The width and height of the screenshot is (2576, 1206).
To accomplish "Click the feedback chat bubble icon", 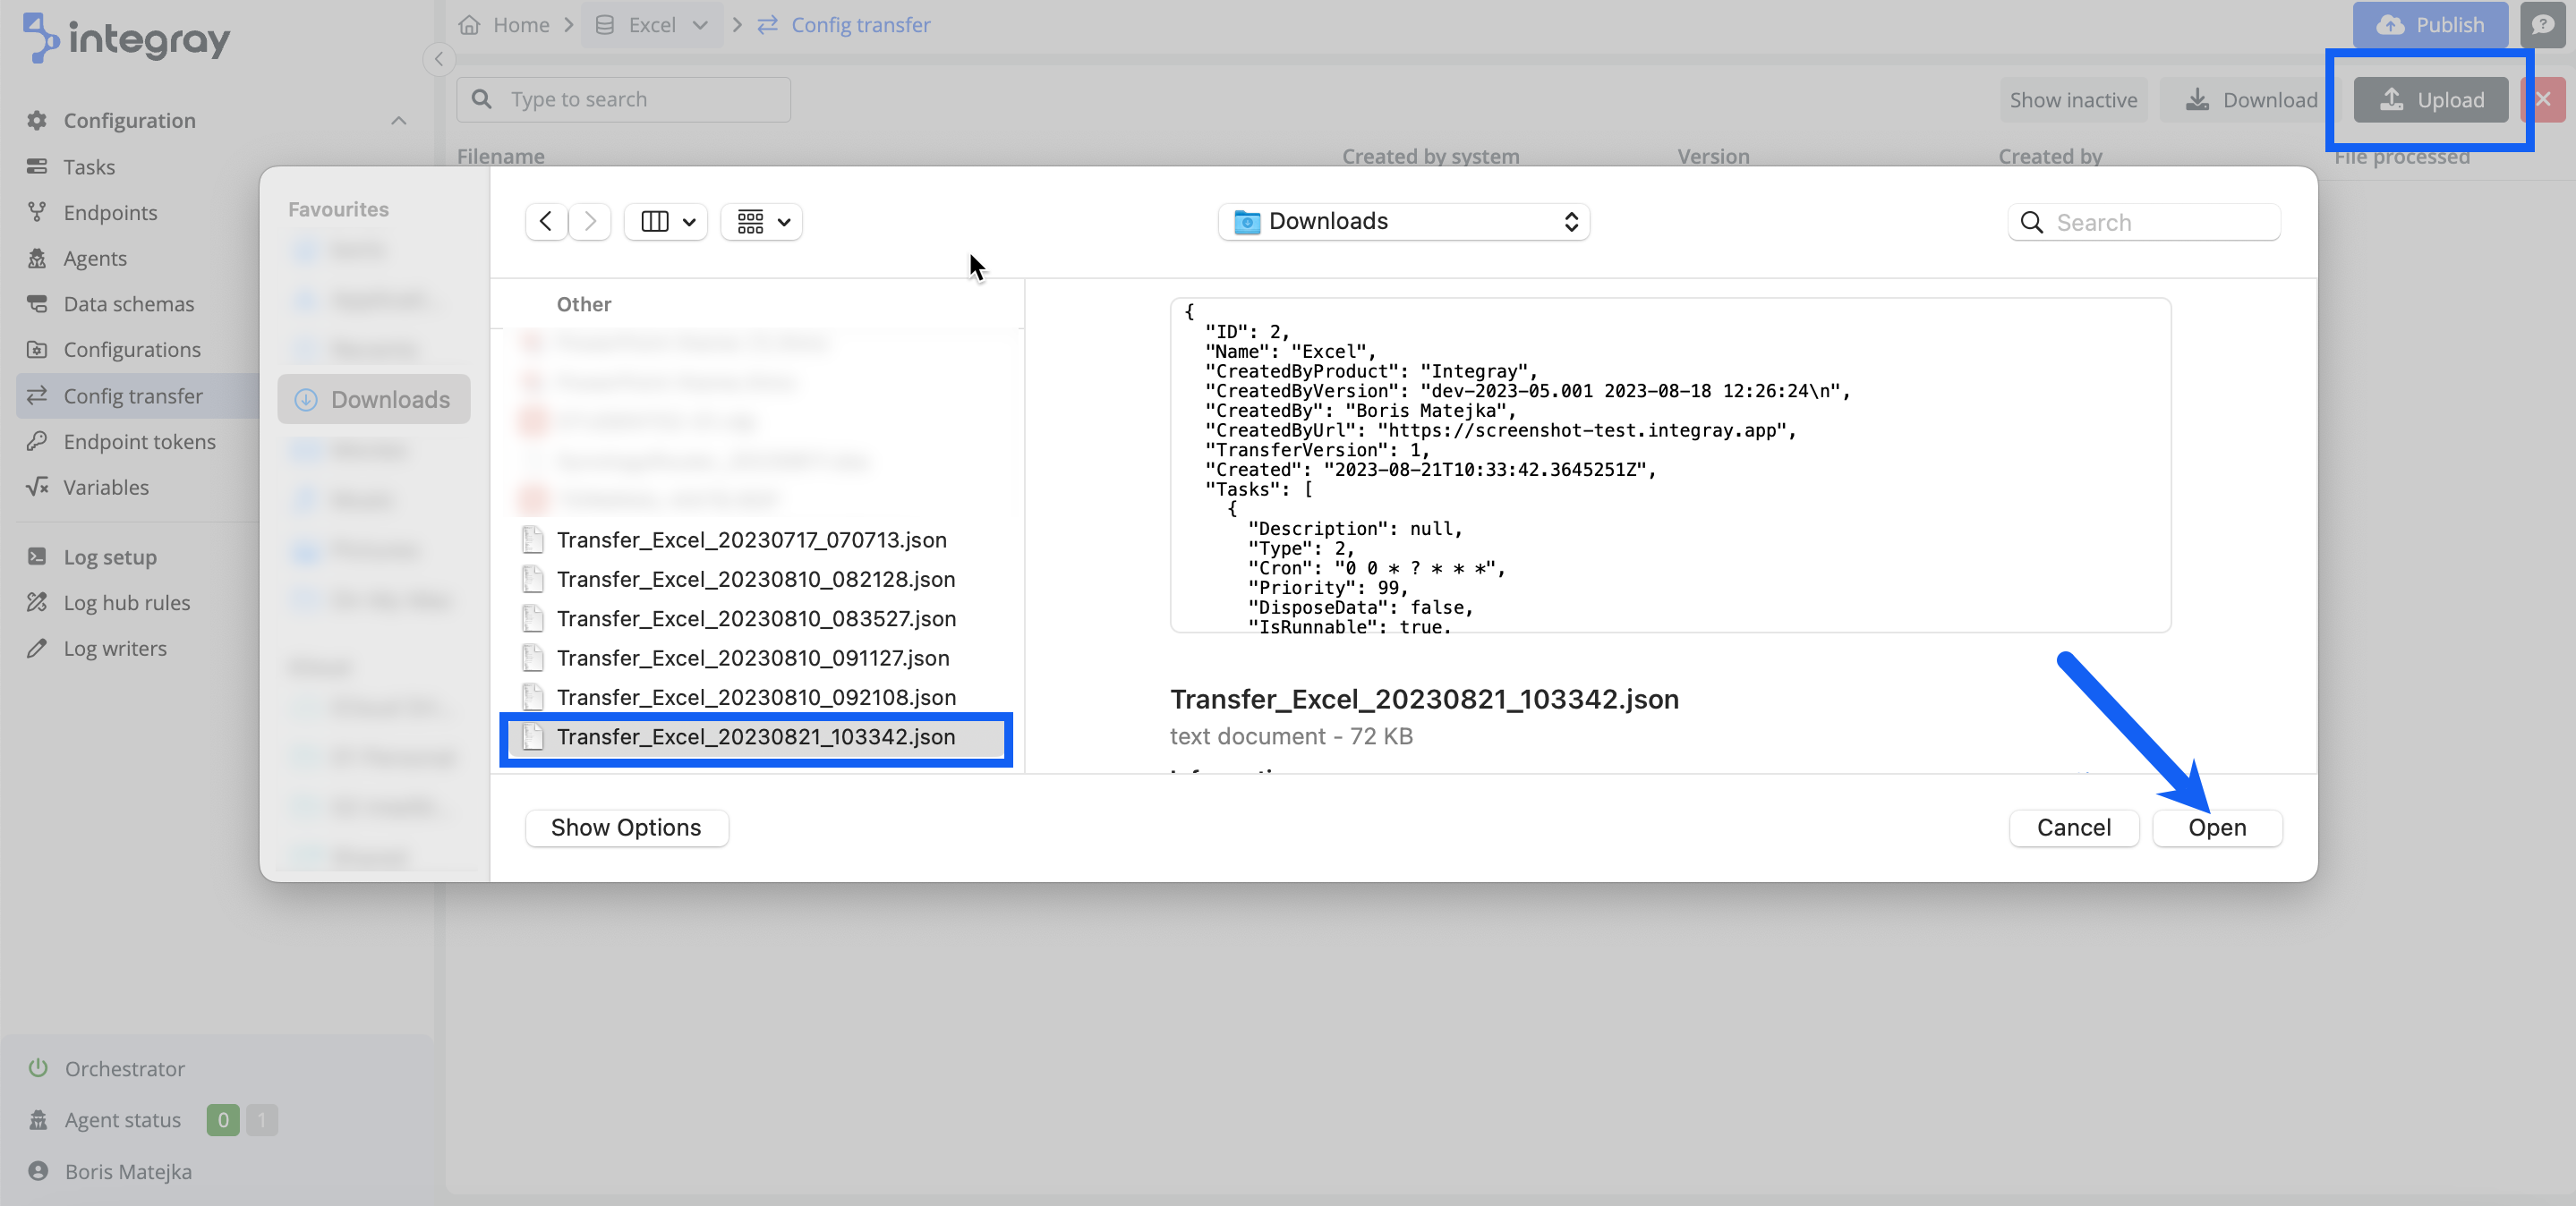I will coord(2543,24).
